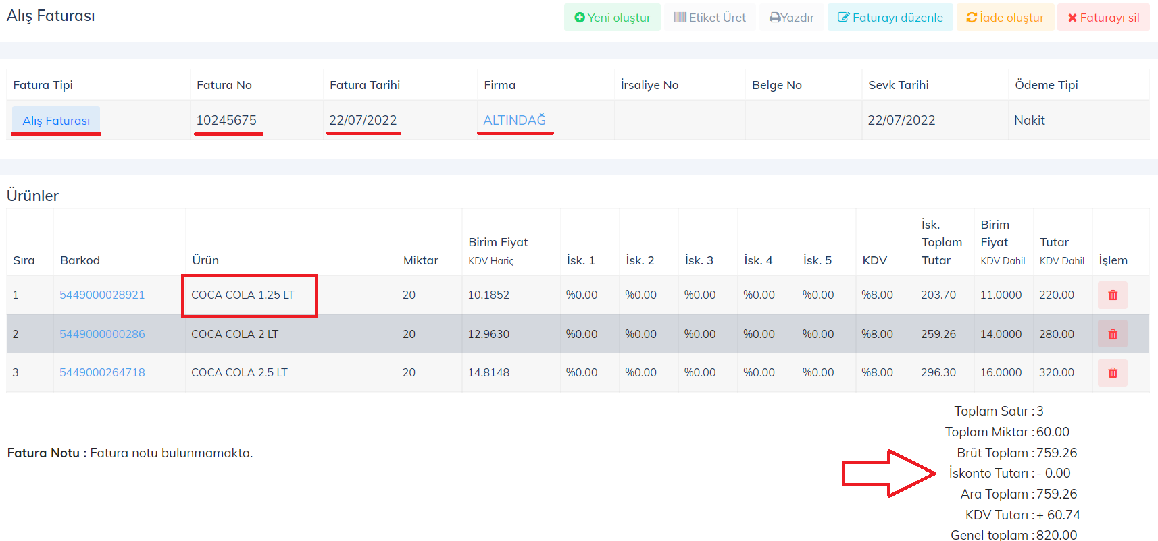Click KDV Dahil unit price 14.0000
Screen dimensions: 1158x541
pos(1001,334)
